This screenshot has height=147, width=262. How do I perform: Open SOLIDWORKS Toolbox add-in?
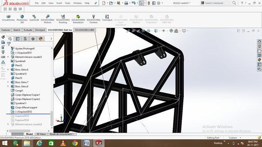(x=94, y=19)
